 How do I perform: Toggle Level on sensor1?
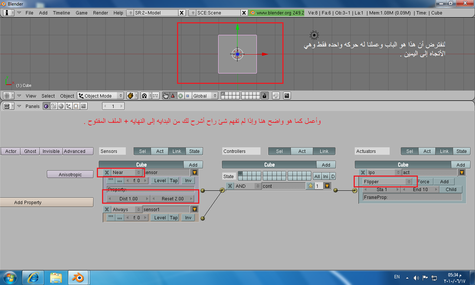(x=160, y=218)
